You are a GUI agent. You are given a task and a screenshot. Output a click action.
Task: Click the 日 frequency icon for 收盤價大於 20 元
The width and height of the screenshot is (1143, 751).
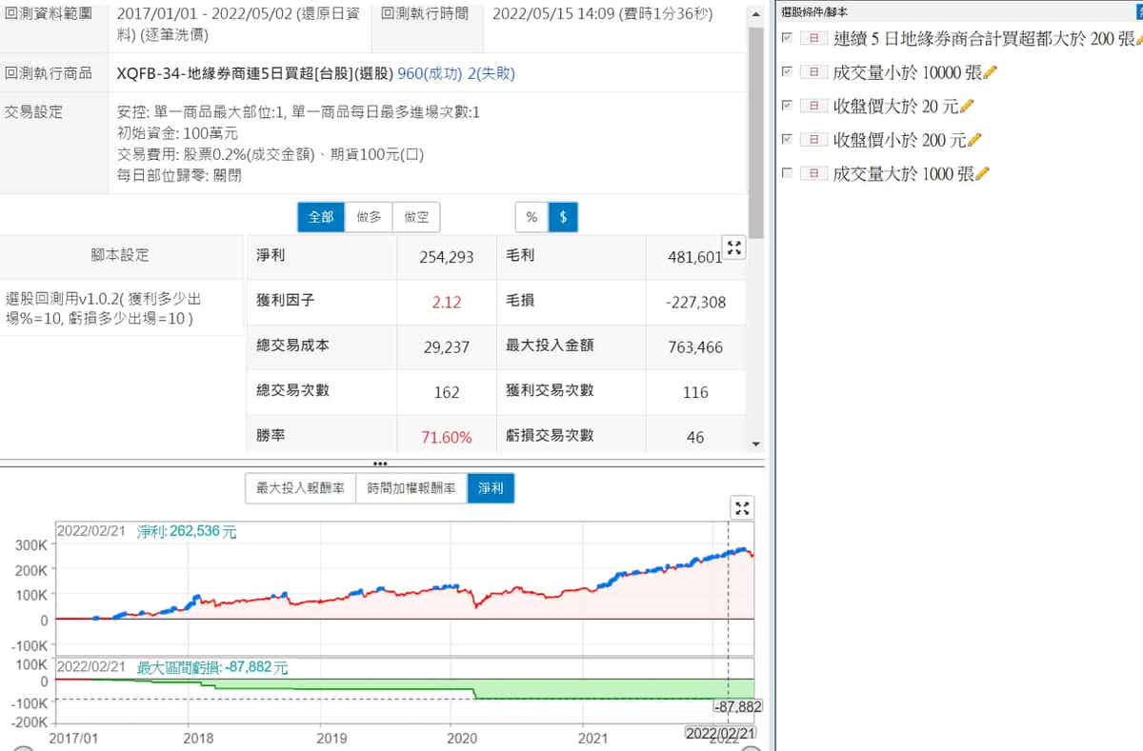click(812, 106)
